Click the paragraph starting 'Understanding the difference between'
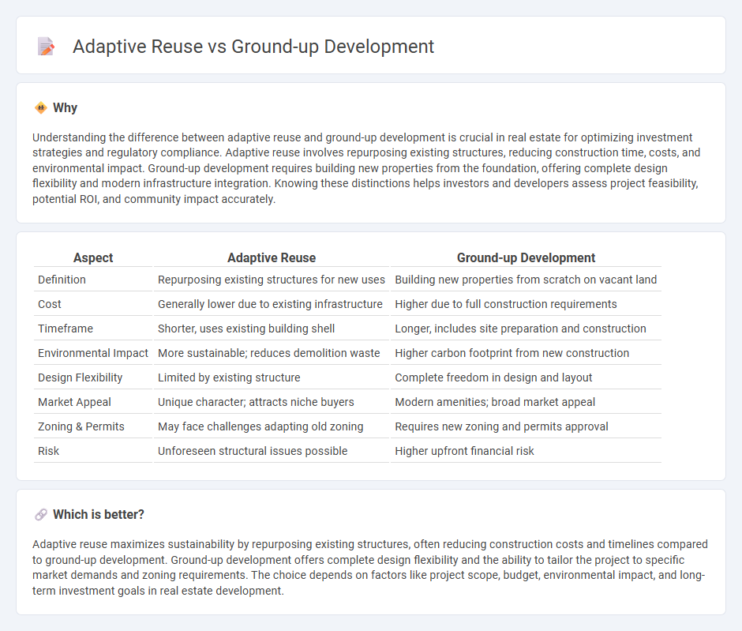Image resolution: width=742 pixels, height=631 pixels. [365, 168]
